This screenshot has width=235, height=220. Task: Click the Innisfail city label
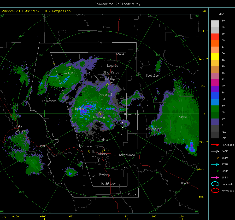click(105, 95)
